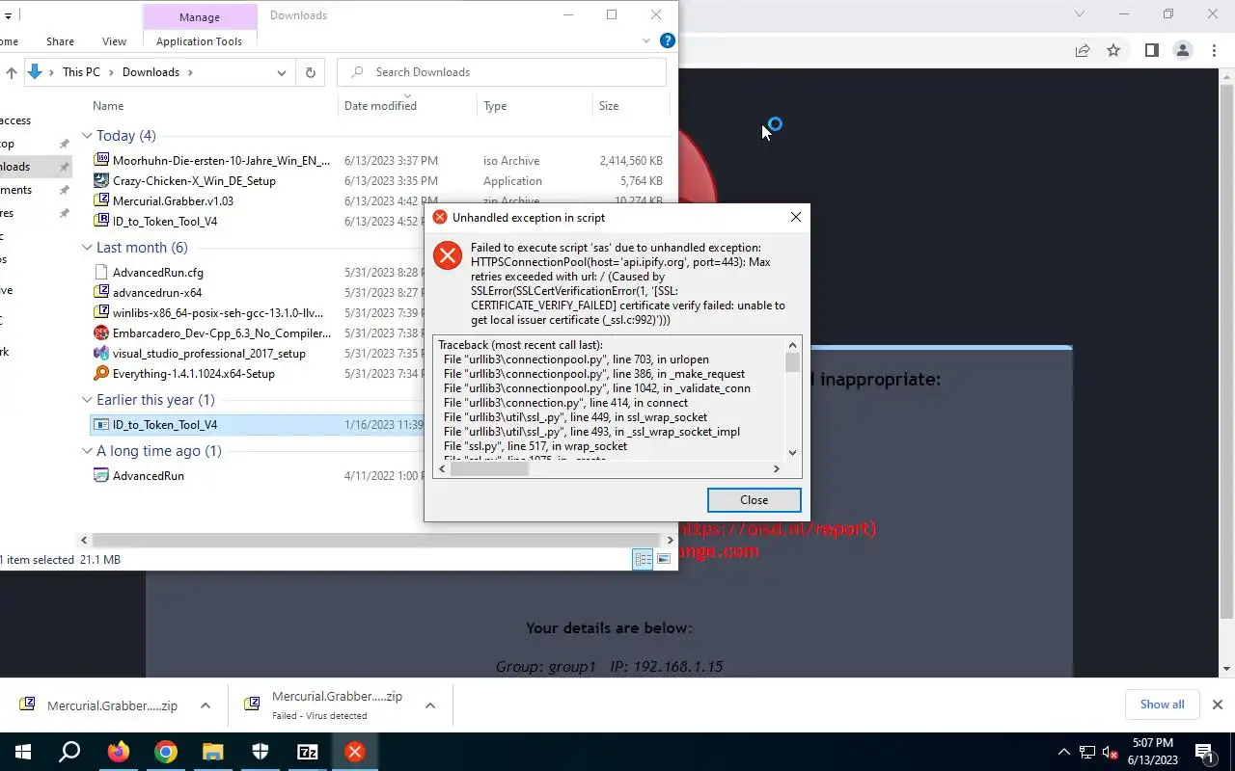Collapse the A long time ago (1) group
Screen dimensions: 1235x771
point(87,451)
